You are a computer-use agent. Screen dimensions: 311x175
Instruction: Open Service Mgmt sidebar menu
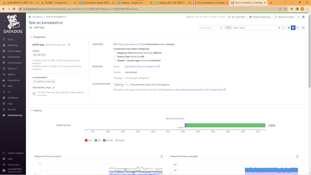point(14,51)
